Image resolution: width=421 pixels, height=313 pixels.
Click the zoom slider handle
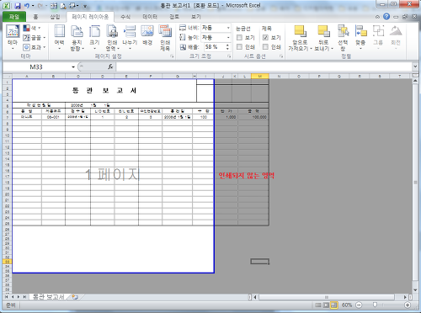tap(375, 305)
